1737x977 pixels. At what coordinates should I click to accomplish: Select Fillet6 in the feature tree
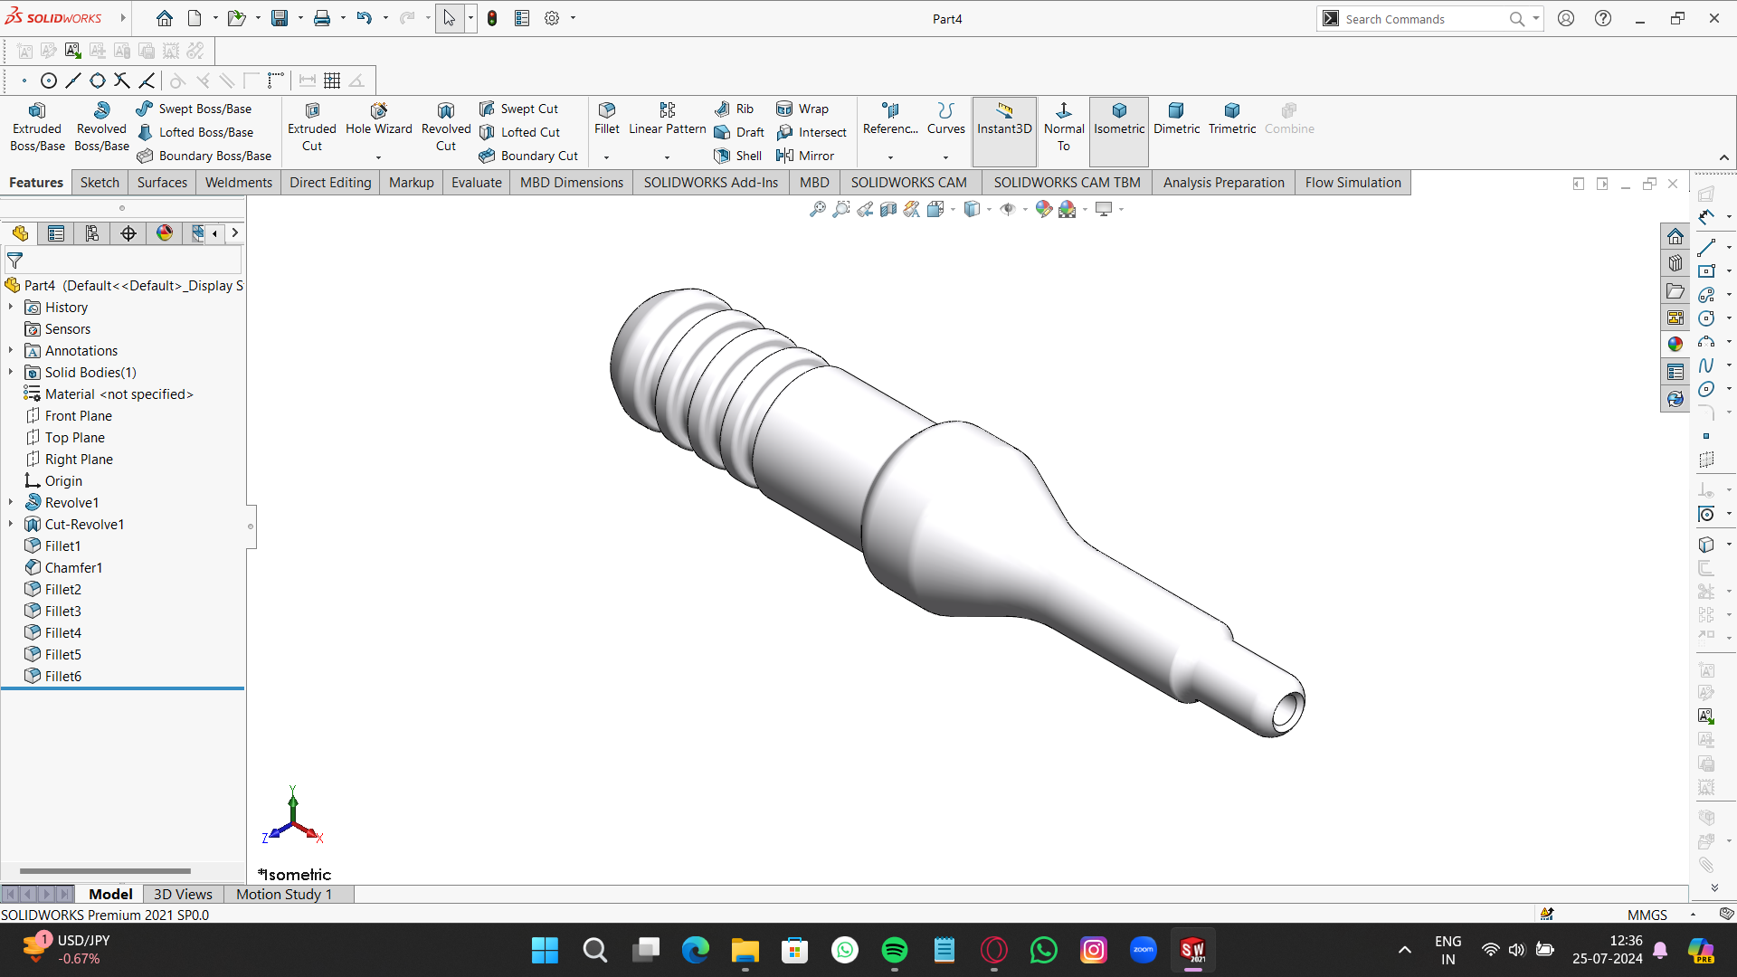tap(62, 676)
